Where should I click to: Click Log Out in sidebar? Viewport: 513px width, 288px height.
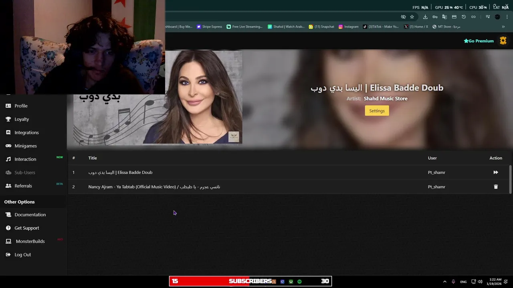pyautogui.click(x=22, y=255)
